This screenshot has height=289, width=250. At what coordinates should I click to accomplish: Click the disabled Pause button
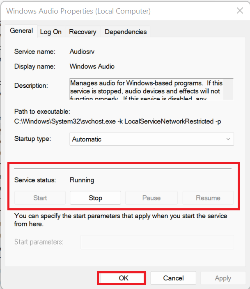[x=151, y=198]
